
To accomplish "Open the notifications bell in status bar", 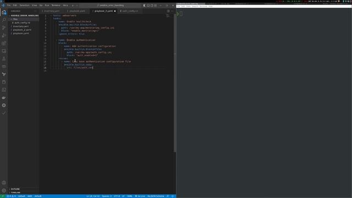I will [x=173, y=196].
